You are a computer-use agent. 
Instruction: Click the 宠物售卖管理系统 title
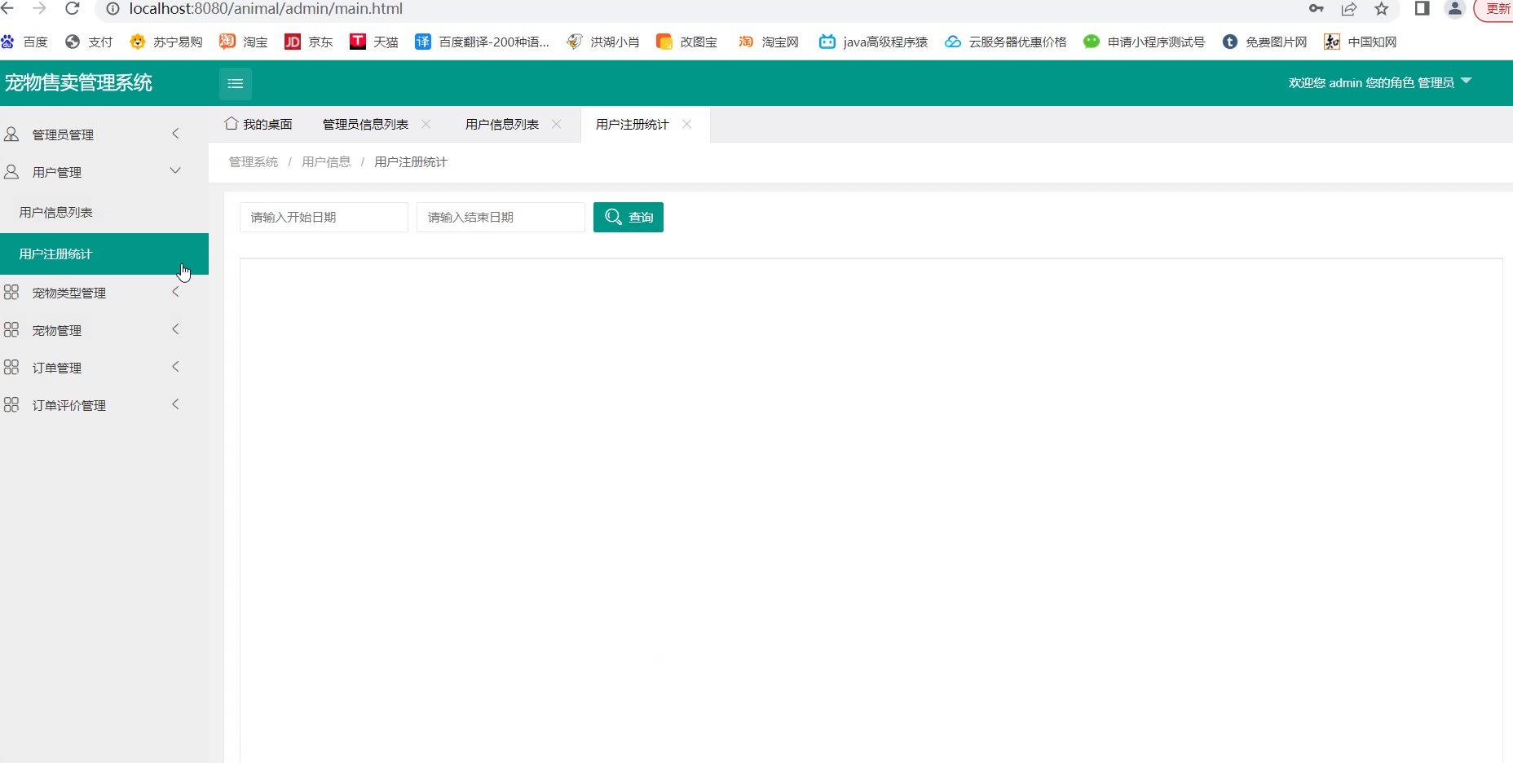pyautogui.click(x=78, y=82)
